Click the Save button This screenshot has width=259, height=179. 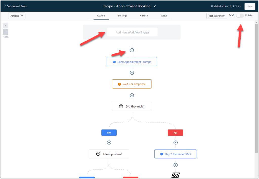click(x=250, y=6)
